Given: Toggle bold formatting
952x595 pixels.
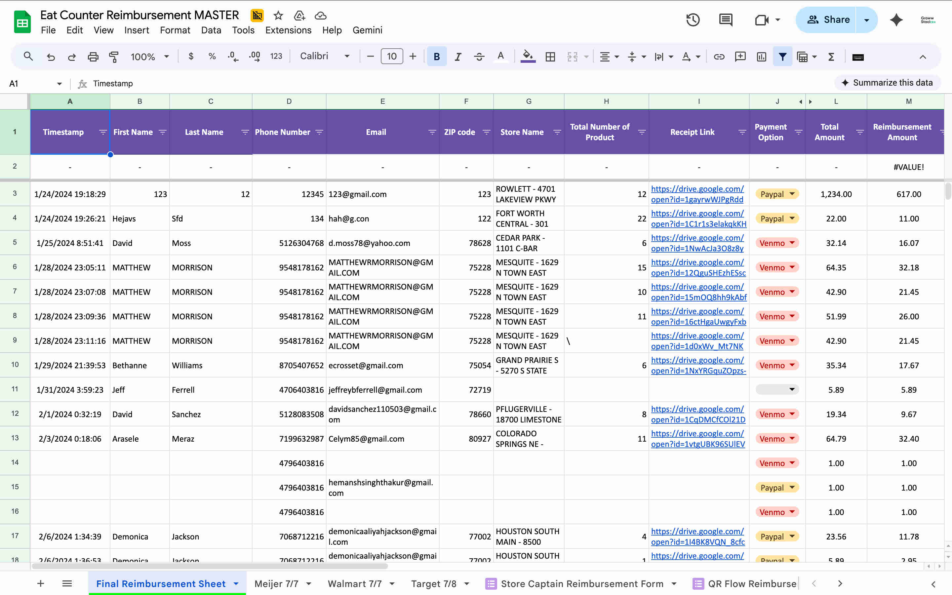Looking at the screenshot, I should [437, 57].
